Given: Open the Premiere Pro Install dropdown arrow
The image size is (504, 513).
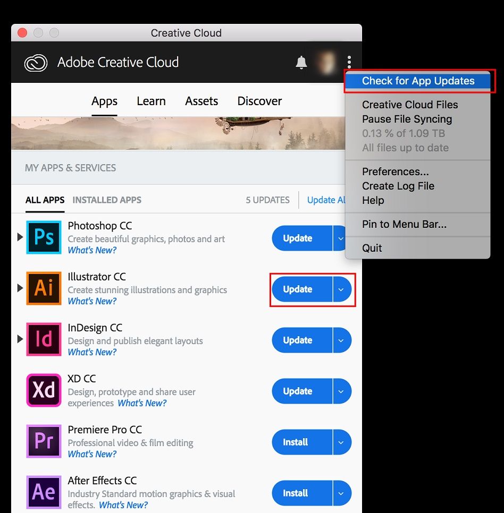Looking at the screenshot, I should point(342,442).
